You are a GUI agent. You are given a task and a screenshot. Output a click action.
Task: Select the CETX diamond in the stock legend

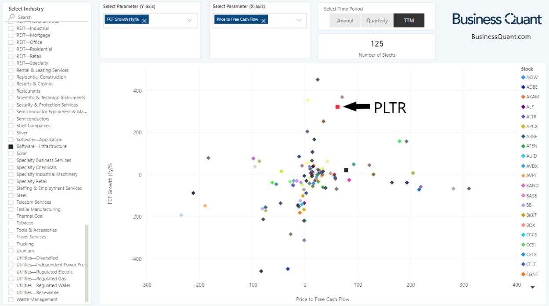[x=523, y=255]
